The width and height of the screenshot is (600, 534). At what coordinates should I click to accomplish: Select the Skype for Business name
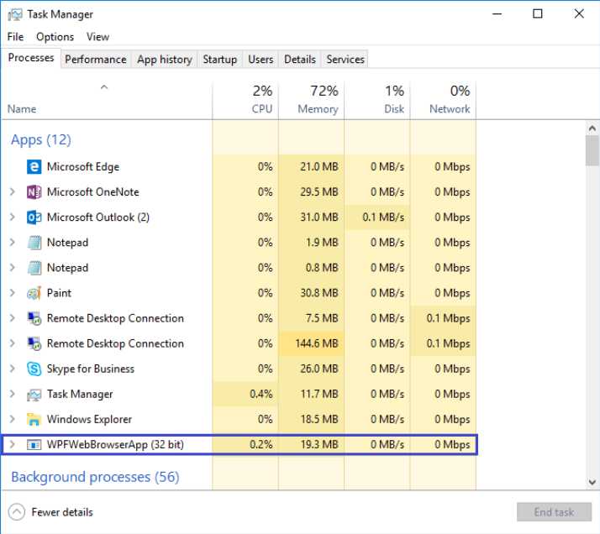pyautogui.click(x=91, y=369)
